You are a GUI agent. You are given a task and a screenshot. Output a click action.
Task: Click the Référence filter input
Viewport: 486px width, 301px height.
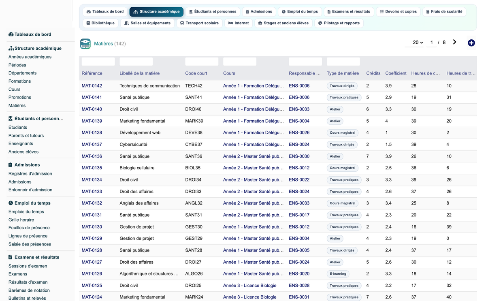tap(98, 62)
